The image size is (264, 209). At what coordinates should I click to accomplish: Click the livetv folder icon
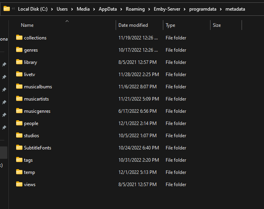click(19, 75)
